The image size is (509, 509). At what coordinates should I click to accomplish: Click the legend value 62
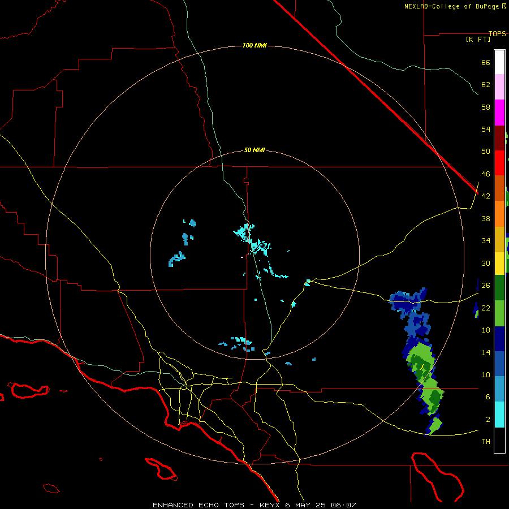point(486,85)
